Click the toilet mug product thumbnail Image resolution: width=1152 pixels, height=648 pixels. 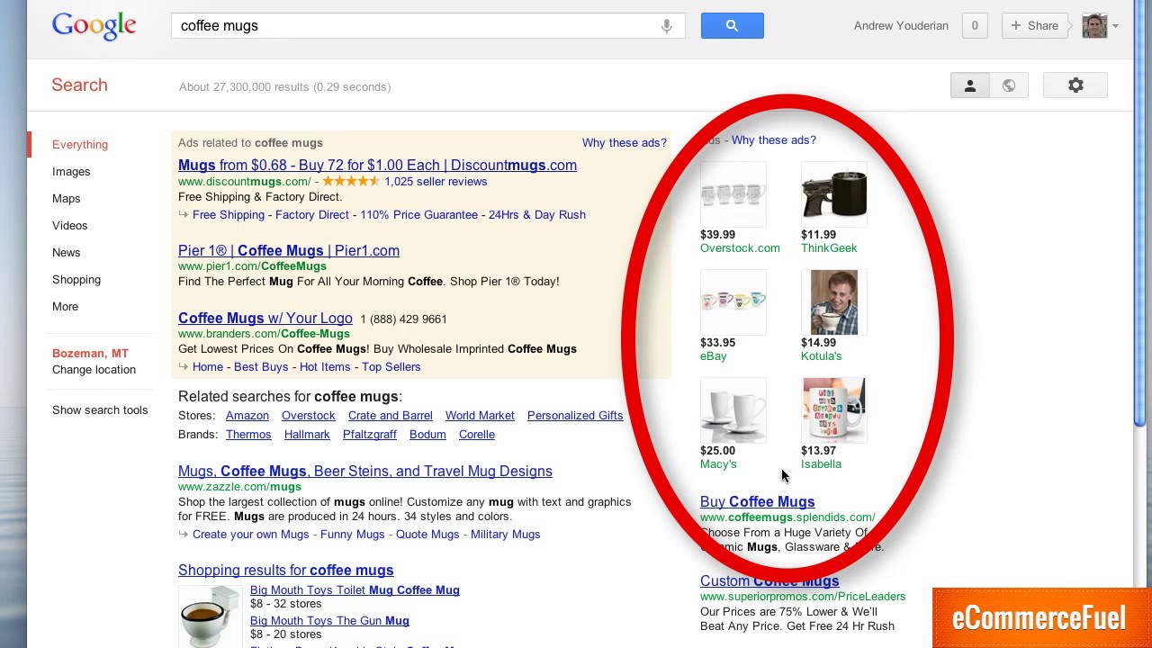pyautogui.click(x=210, y=615)
